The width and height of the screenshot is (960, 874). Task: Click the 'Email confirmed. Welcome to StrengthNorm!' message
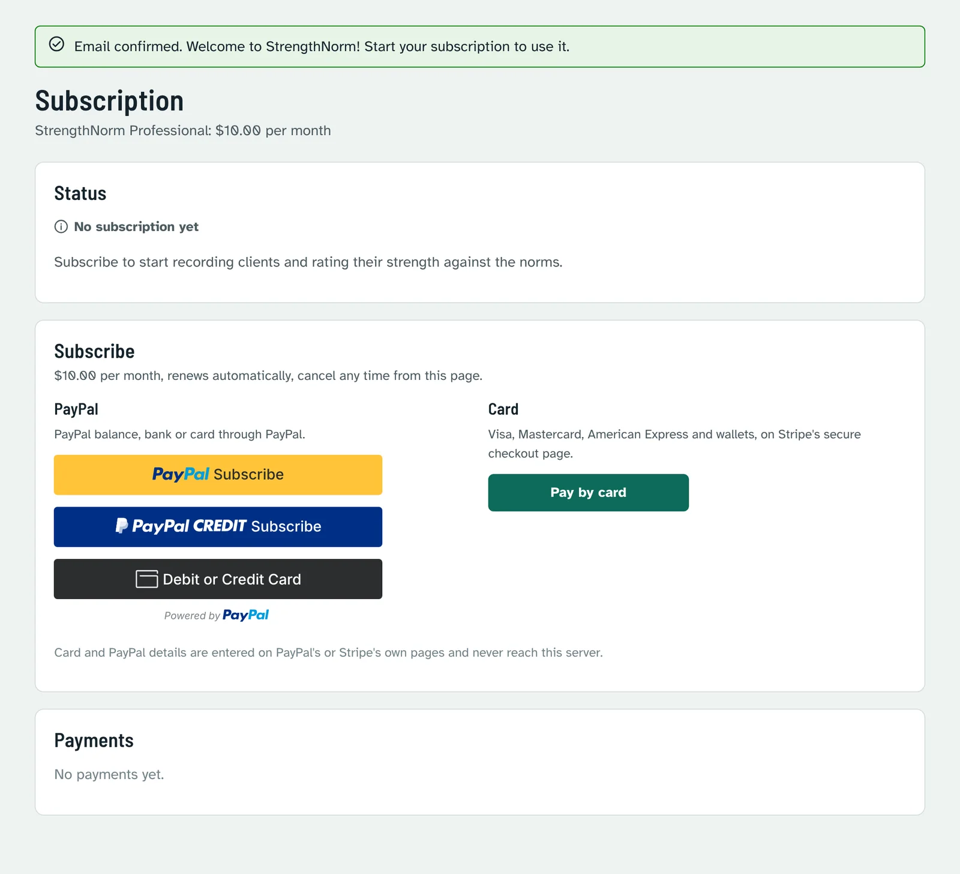pyautogui.click(x=322, y=46)
